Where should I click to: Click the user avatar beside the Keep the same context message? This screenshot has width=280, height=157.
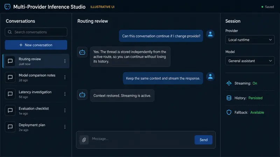click(x=210, y=76)
